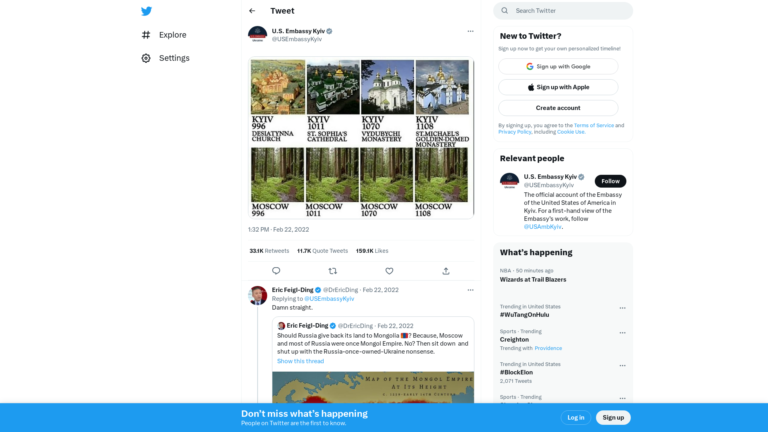Open quoted tweet small avatar
Viewport: 768px width, 432px height.
pos(281,326)
